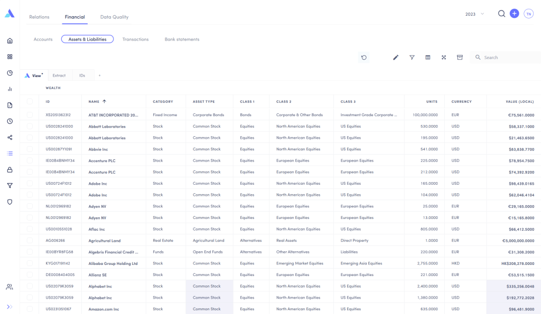Screen dimensions: 541x314
Task: Click the columns layout icon
Action: pyautogui.click(x=428, y=58)
